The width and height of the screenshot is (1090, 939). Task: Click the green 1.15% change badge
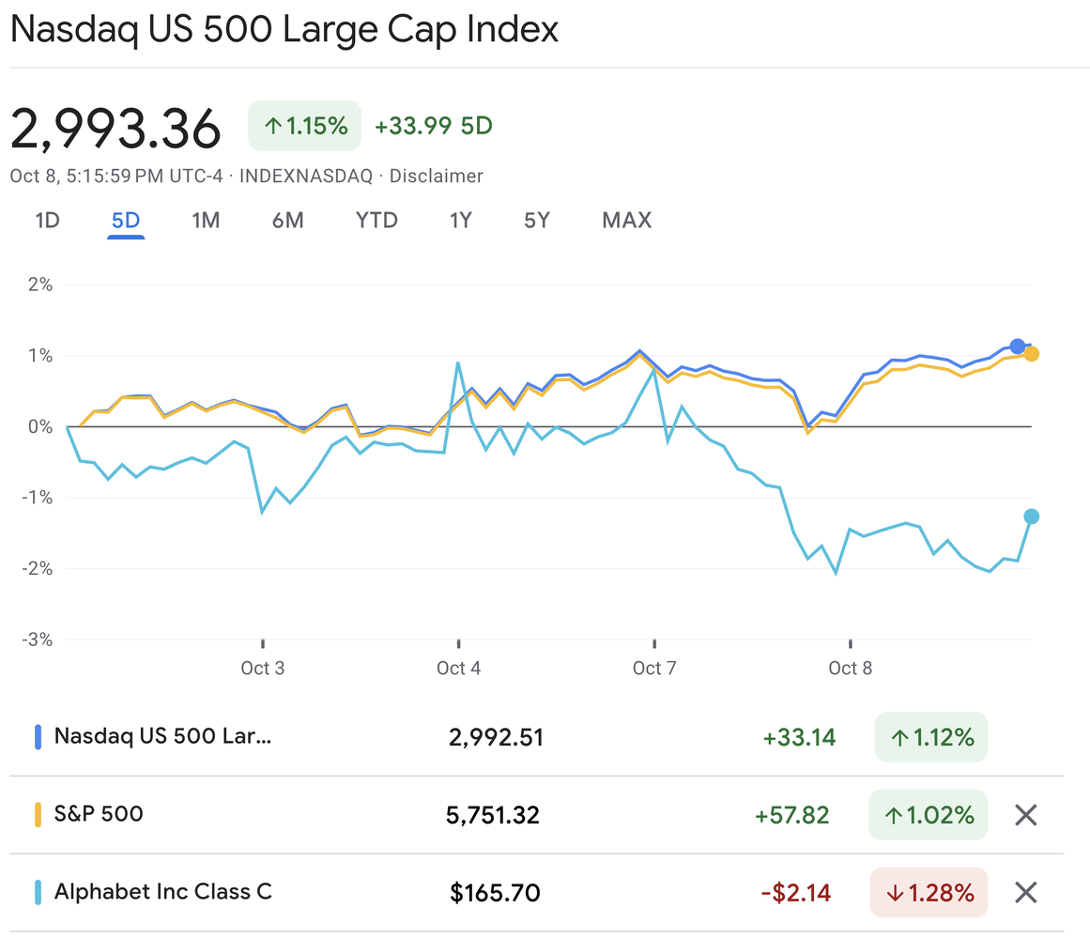point(305,126)
